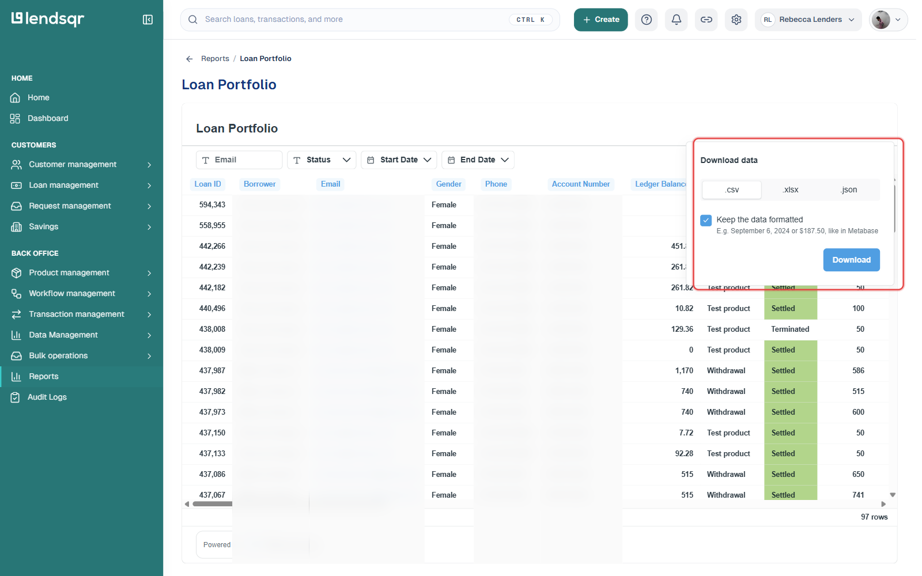Expand Savings submenu chevron
The image size is (922, 576).
click(x=149, y=227)
